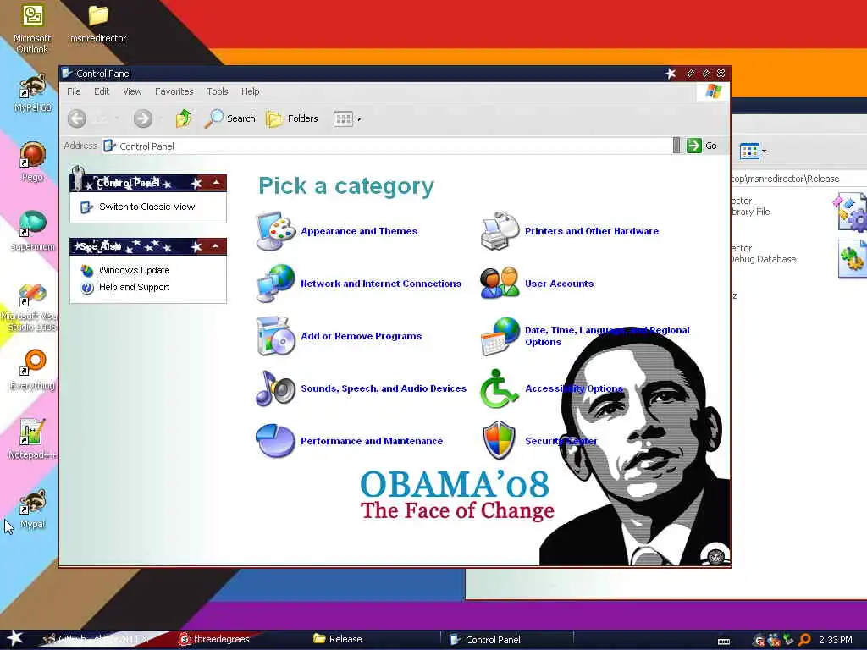Toggle the Folders pane button
Screen dimensions: 867x650
pos(292,118)
